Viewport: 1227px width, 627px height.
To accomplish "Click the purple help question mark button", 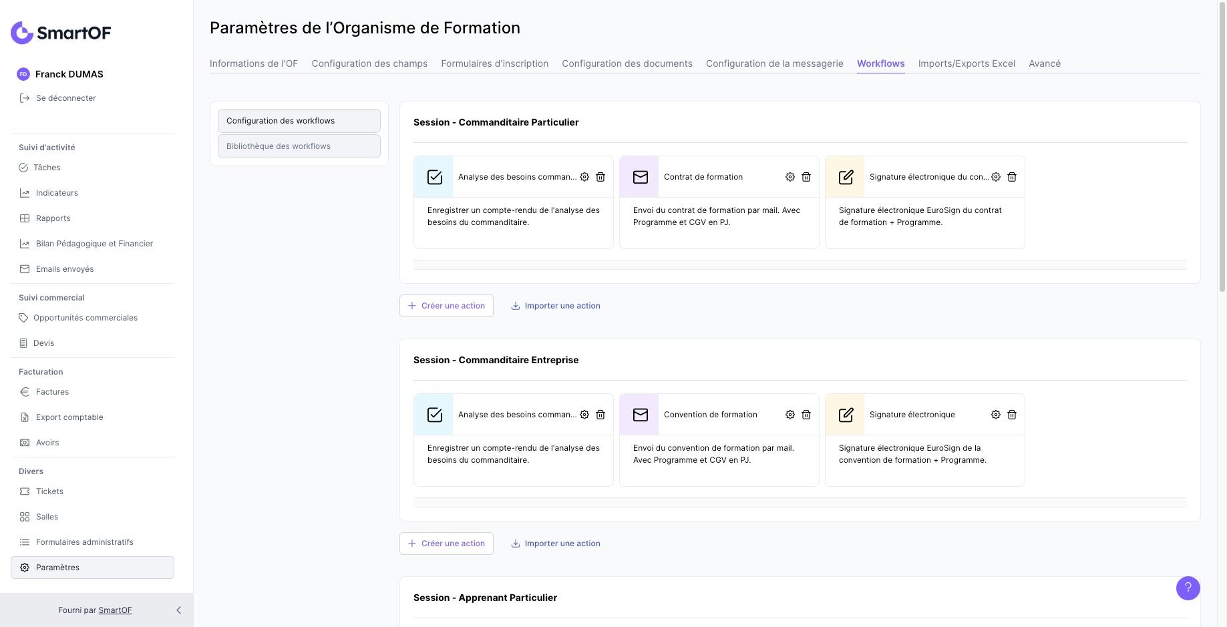I will click(1188, 588).
